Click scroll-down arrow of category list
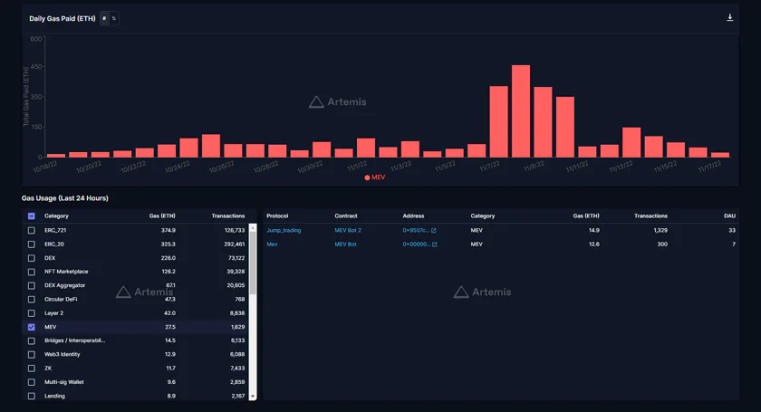Viewport: 761px width, 412px height. tap(253, 397)
